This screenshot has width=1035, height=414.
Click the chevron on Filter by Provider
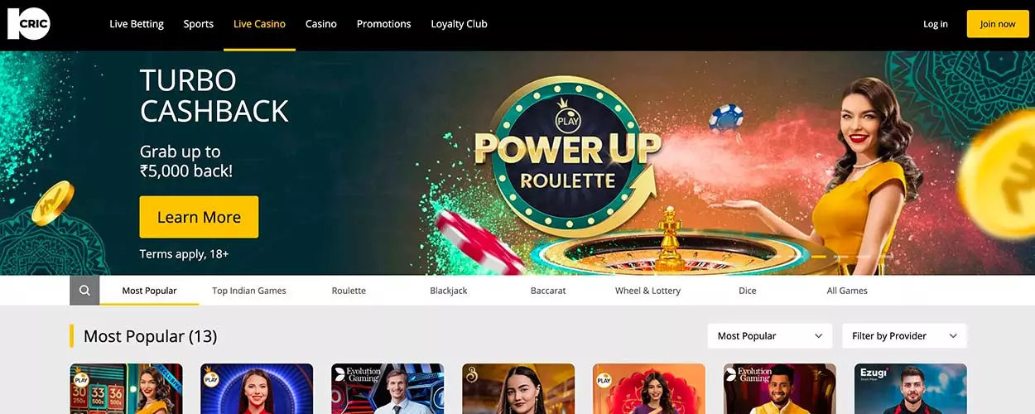pyautogui.click(x=953, y=336)
